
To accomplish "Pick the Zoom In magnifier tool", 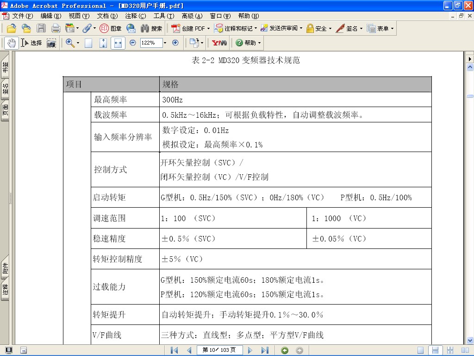I will coord(70,43).
